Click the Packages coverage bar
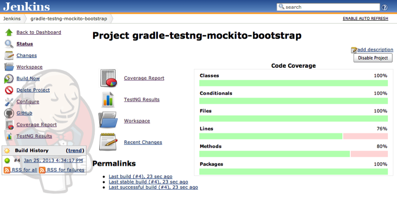This screenshot has width=397, height=197. point(293,171)
